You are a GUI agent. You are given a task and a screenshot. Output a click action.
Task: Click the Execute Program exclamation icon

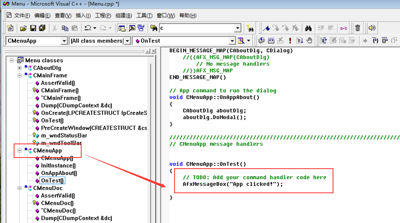(x=290, y=41)
